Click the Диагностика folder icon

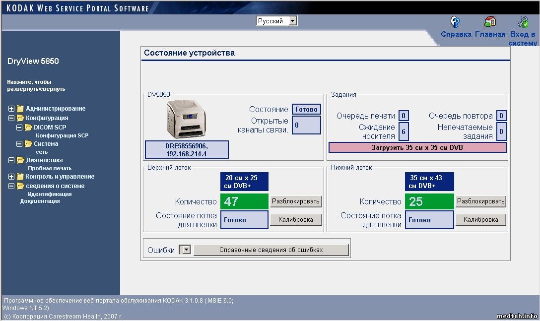[x=20, y=160]
